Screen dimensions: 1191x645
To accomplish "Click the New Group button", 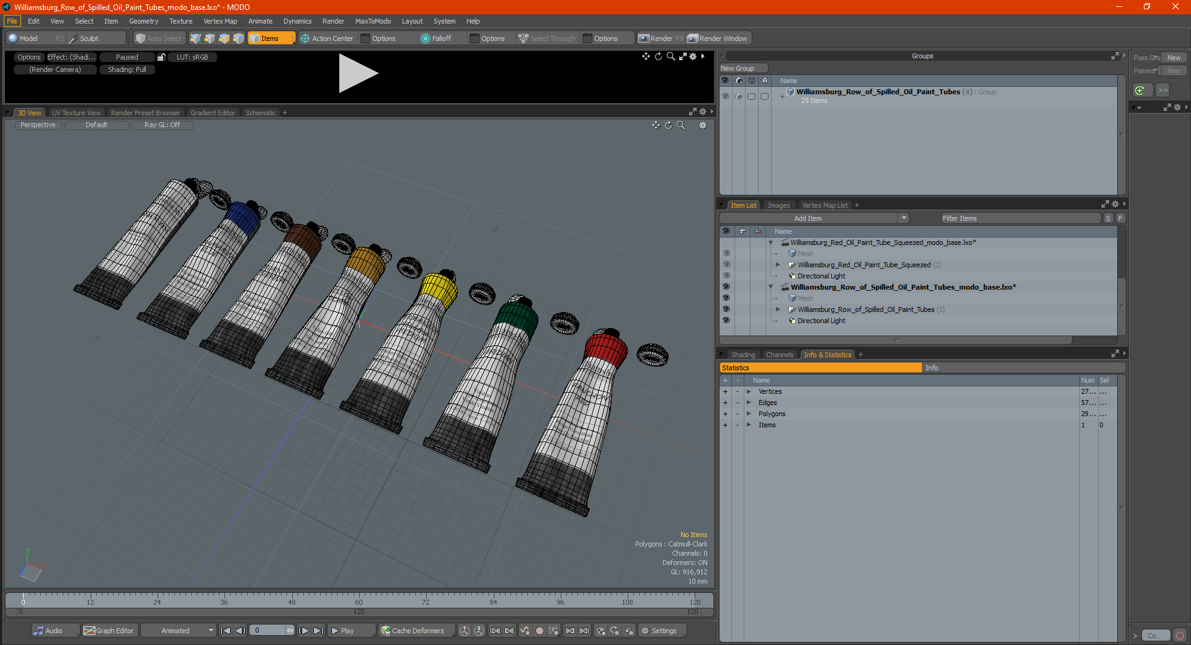I will (743, 68).
